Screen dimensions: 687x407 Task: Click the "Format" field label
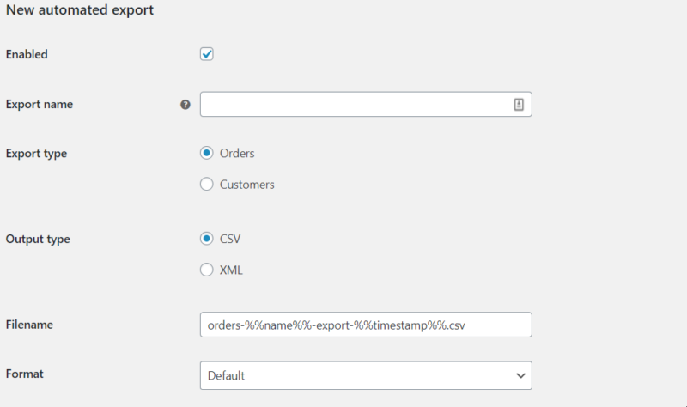pyautogui.click(x=25, y=374)
